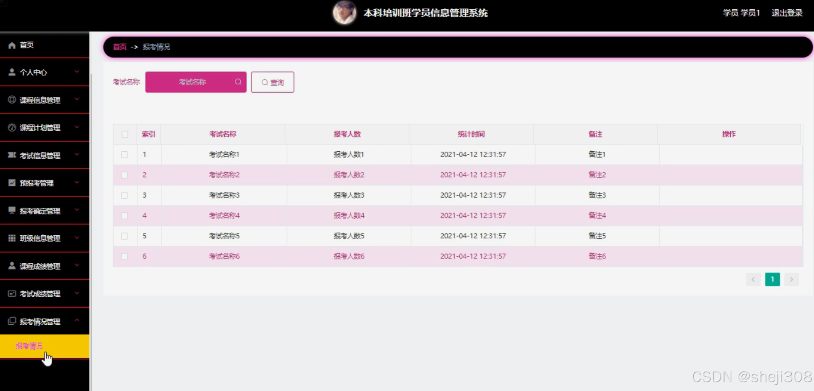
Task: Click the cell 报考人数2
Action: click(x=349, y=175)
